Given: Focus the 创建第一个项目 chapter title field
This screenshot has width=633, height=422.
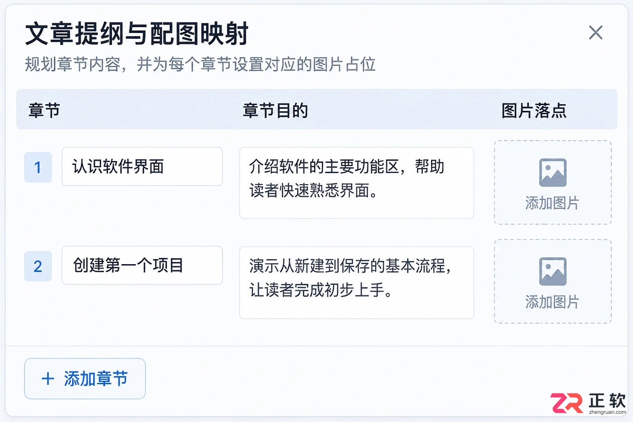Looking at the screenshot, I should pos(142,266).
